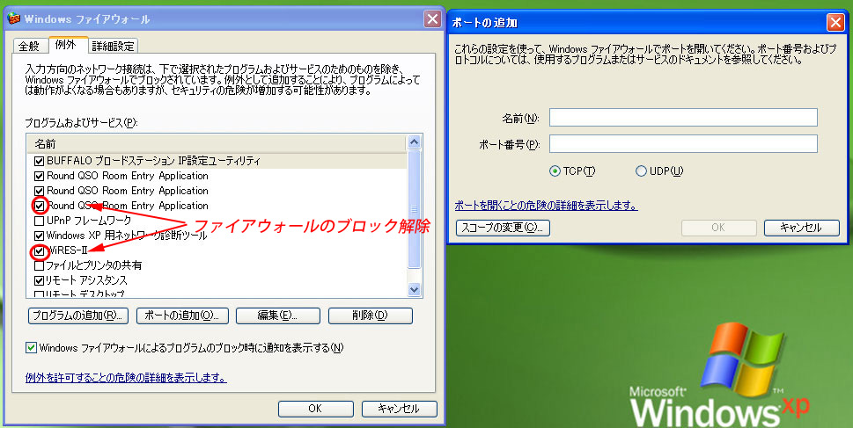Uncheck リモート アシスタンス checkbox
Viewport: 853px width, 428px height.
click(39, 281)
